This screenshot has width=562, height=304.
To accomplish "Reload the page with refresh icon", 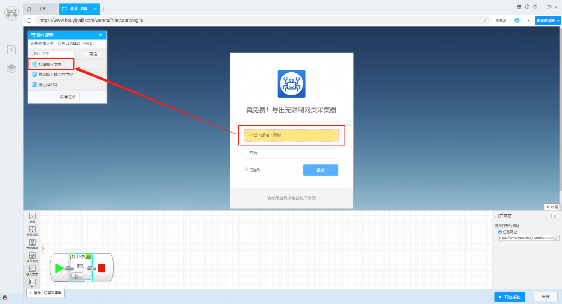I will pos(29,21).
